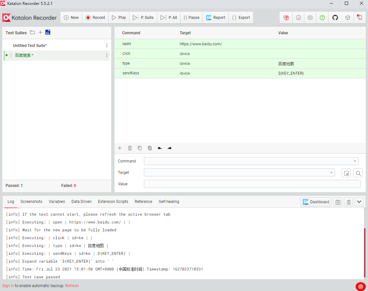This screenshot has width=368, height=291.
Task: Click the https://www.baidu.com/ target cell
Action: 201,44
